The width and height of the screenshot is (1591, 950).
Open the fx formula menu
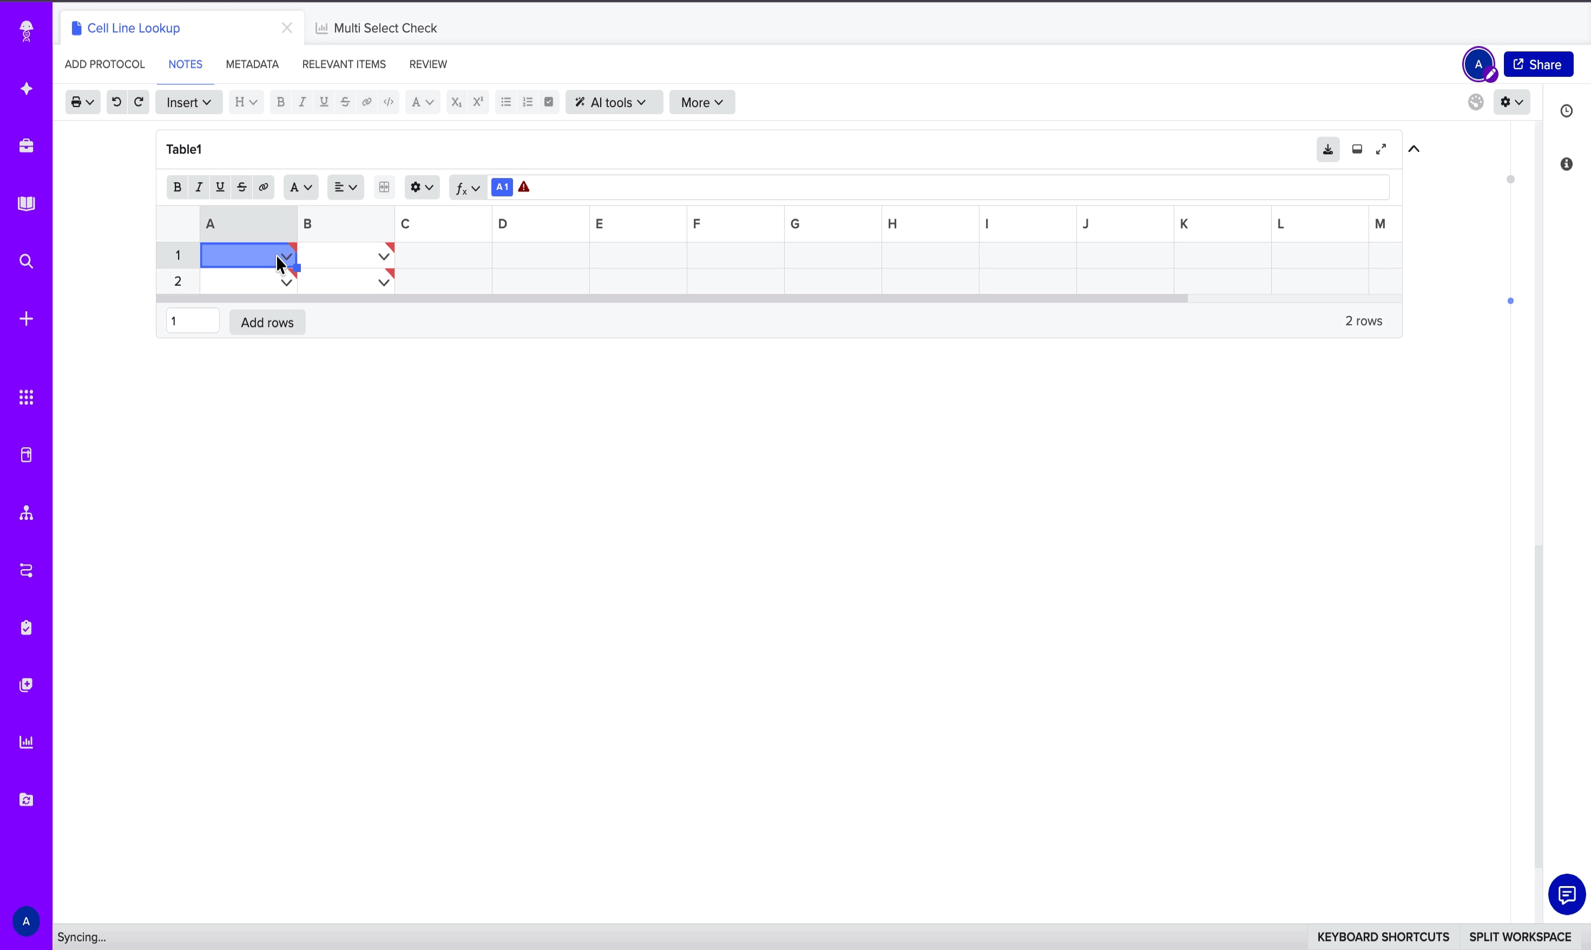(466, 187)
